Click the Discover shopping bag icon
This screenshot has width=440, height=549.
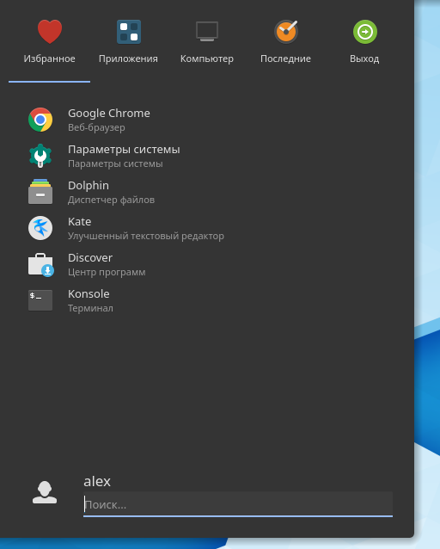tap(41, 265)
